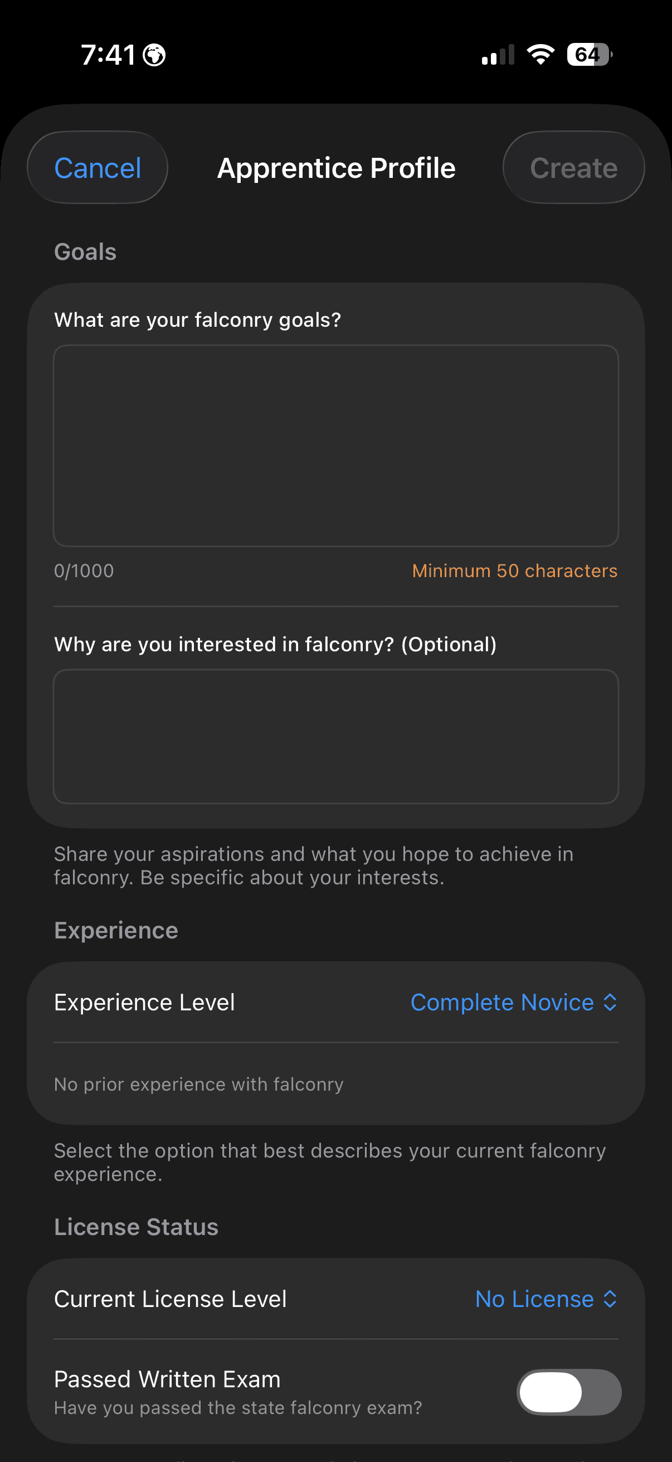Tap the Minimum 50 characters warning
This screenshot has height=1462, width=672.
514,570
